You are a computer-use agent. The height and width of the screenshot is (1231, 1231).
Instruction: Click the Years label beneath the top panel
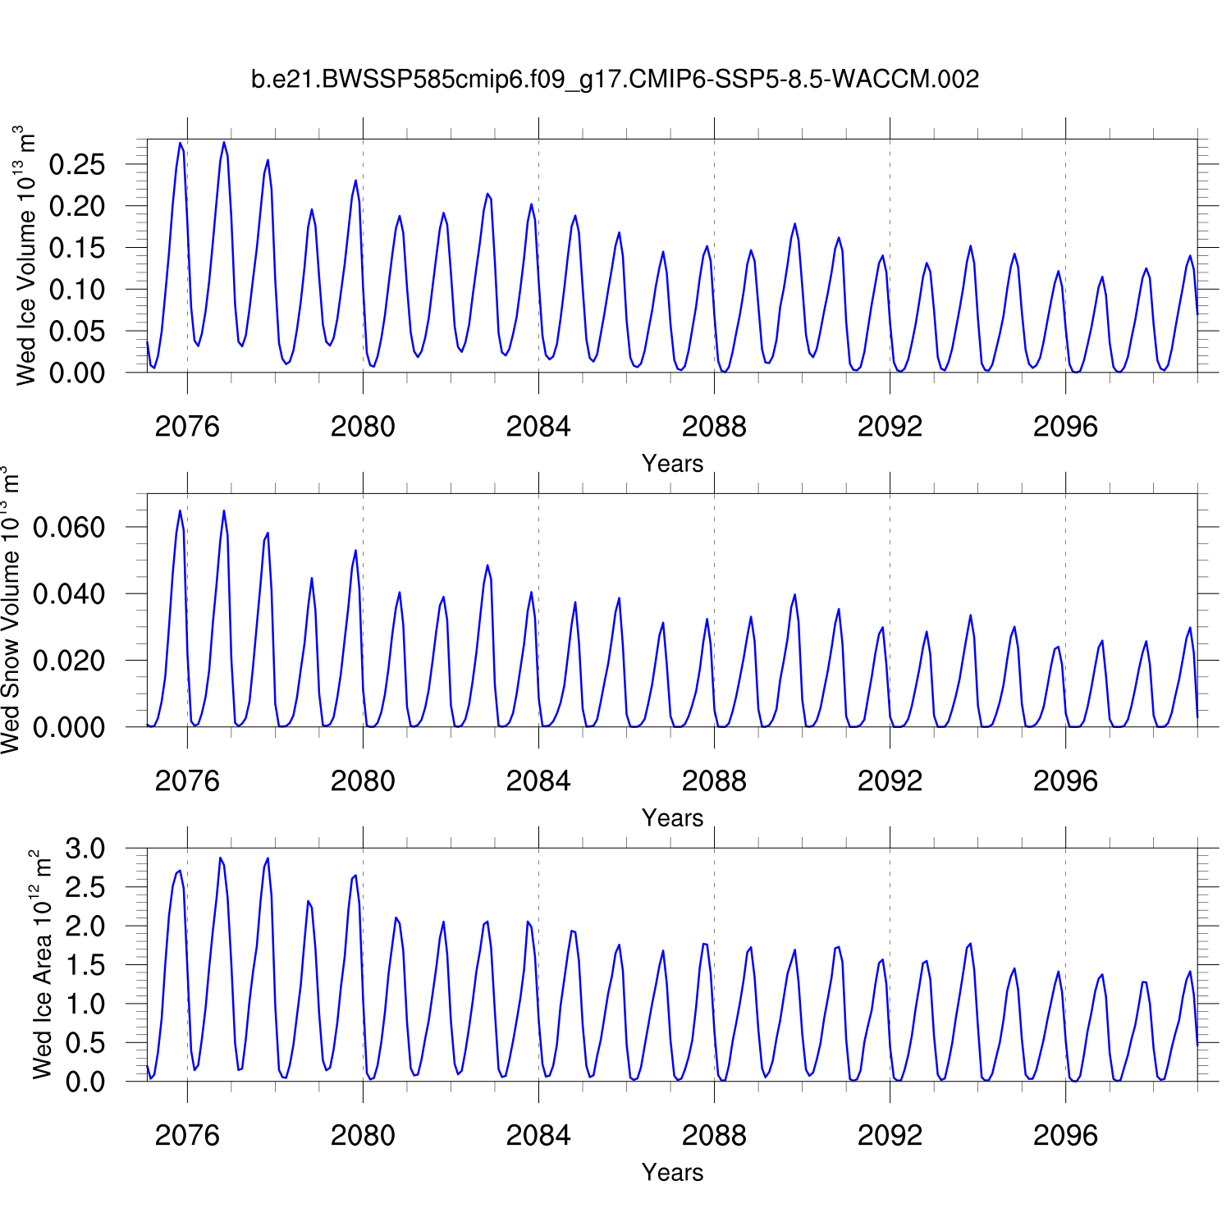[x=672, y=464]
